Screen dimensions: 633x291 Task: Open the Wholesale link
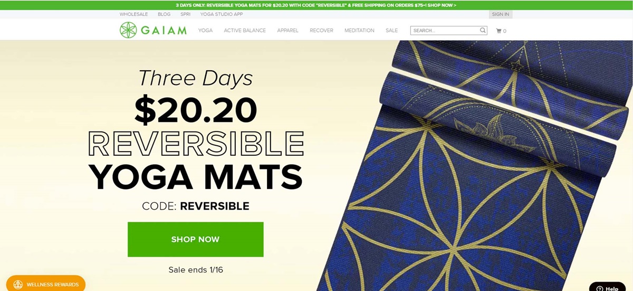tap(133, 14)
